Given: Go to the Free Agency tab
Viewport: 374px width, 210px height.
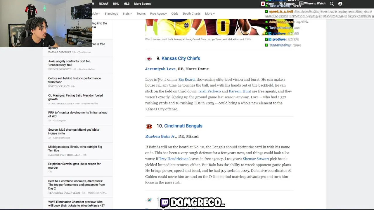Looking at the screenshot, I should [158, 13].
